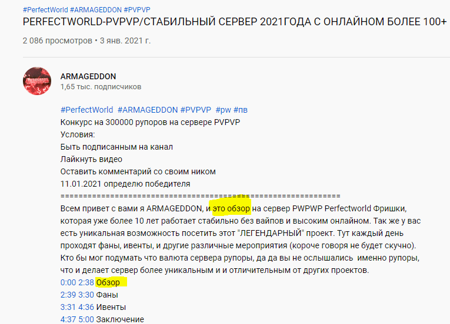
Task: Seek to 2:39 on the Фаны line
Action: coord(68,295)
